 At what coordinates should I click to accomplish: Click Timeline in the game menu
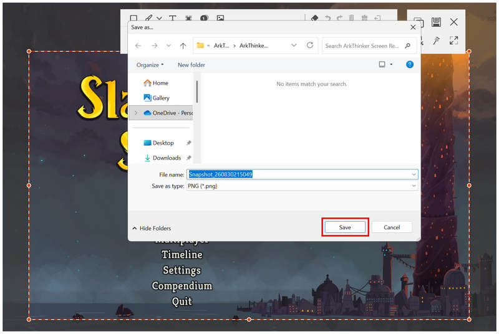pyautogui.click(x=182, y=255)
